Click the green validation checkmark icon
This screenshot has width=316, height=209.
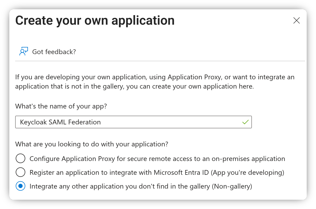click(245, 122)
